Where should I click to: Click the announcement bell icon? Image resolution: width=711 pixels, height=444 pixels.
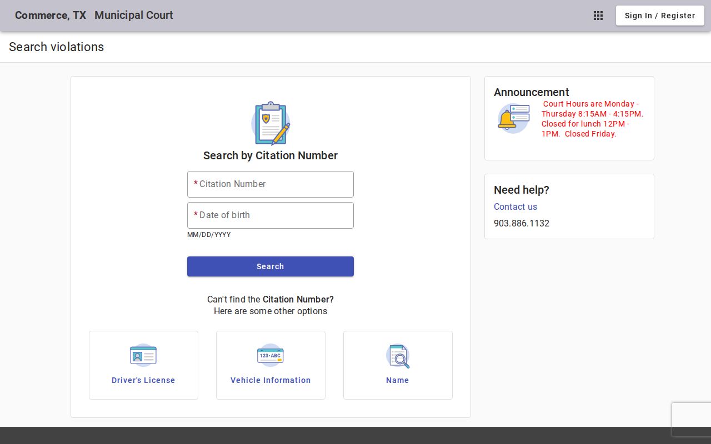pyautogui.click(x=514, y=118)
